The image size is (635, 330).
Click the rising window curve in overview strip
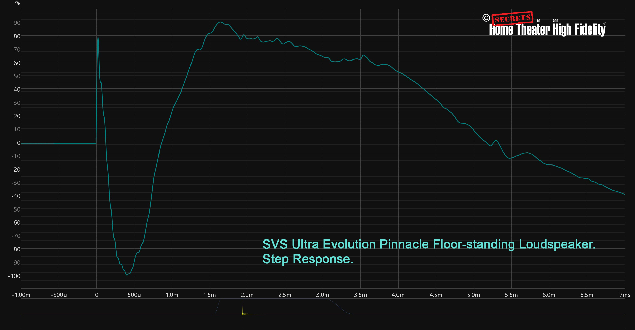218,306
